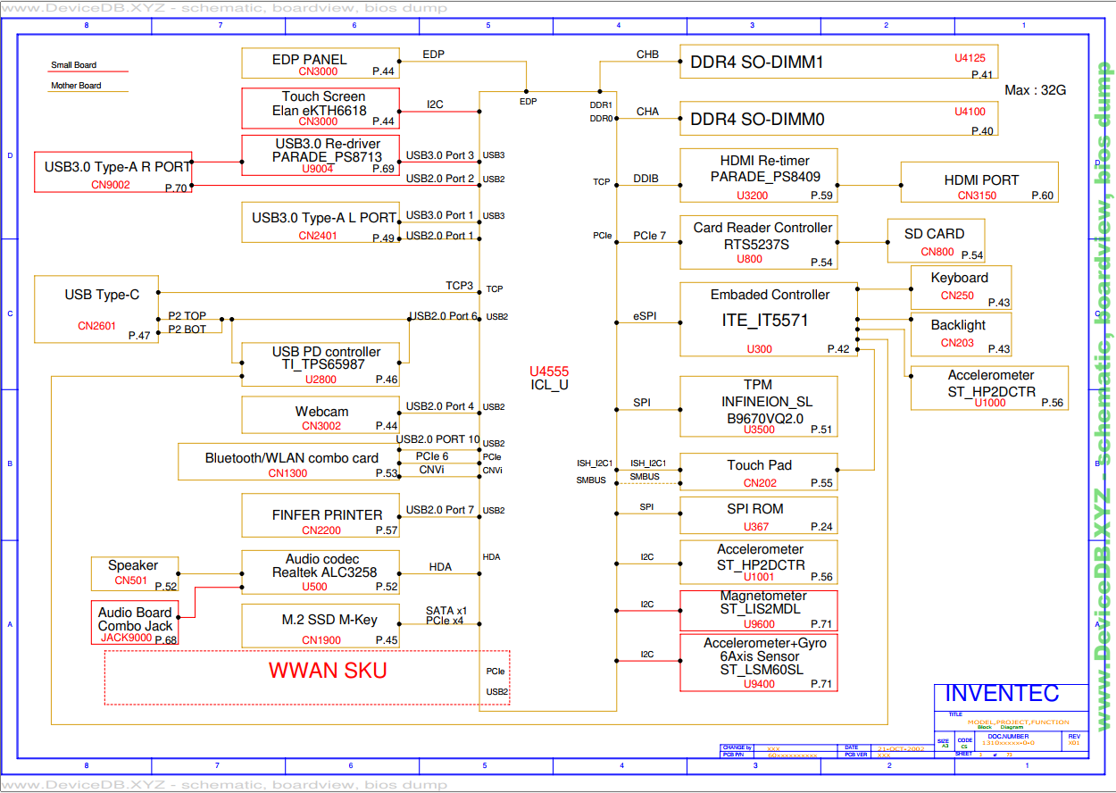The image size is (1116, 793).
Task: Click the U4555 ICL_U chip label
Action: [x=549, y=378]
